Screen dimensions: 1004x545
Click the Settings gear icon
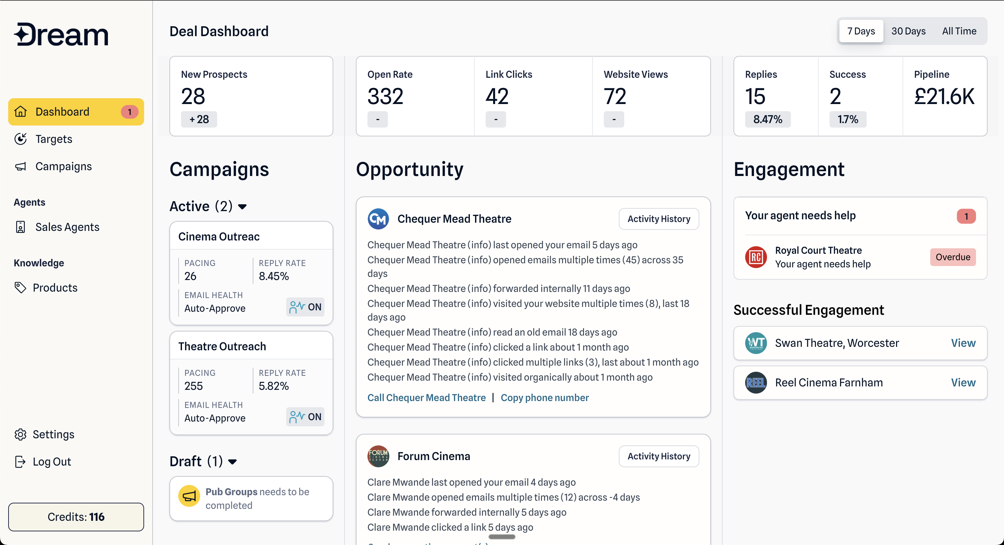pos(20,434)
